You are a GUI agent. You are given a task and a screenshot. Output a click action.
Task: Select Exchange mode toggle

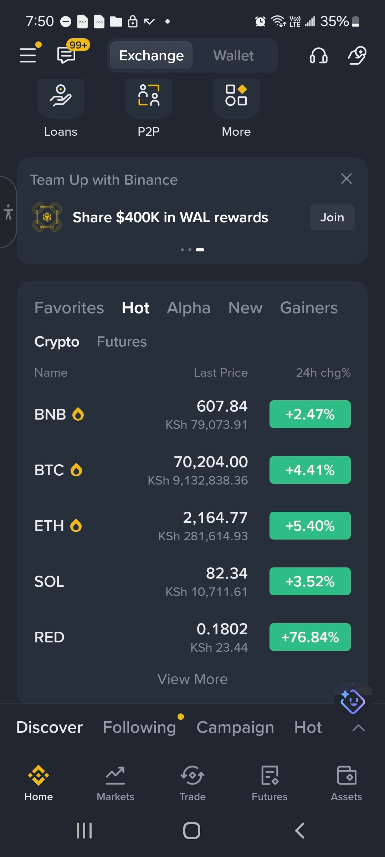click(x=152, y=55)
